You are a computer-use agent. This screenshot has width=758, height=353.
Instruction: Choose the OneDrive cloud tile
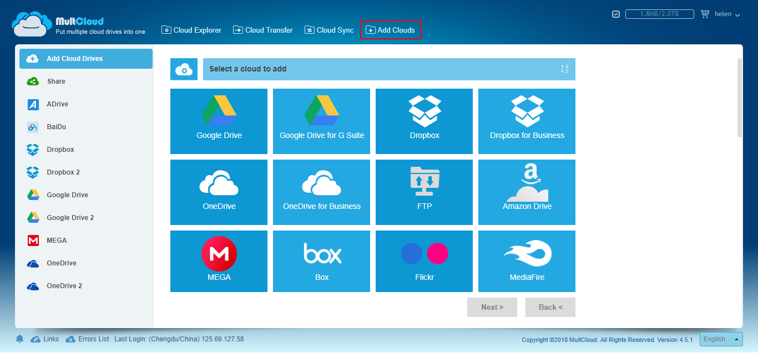(219, 192)
